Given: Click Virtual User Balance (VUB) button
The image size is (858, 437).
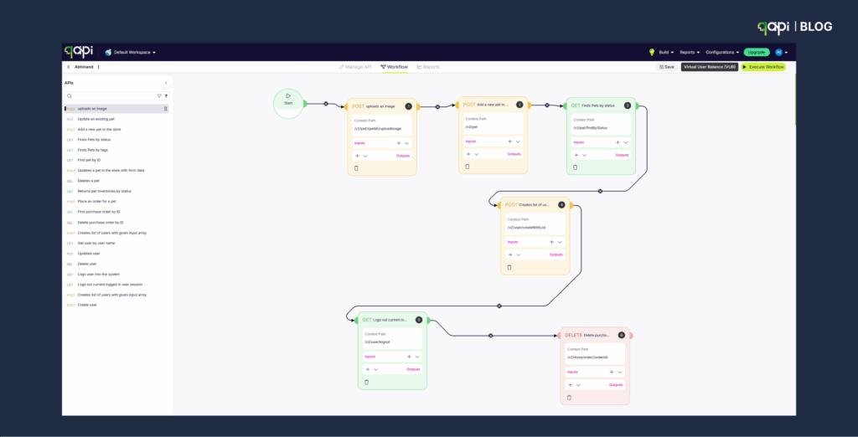Looking at the screenshot, I should point(710,67).
